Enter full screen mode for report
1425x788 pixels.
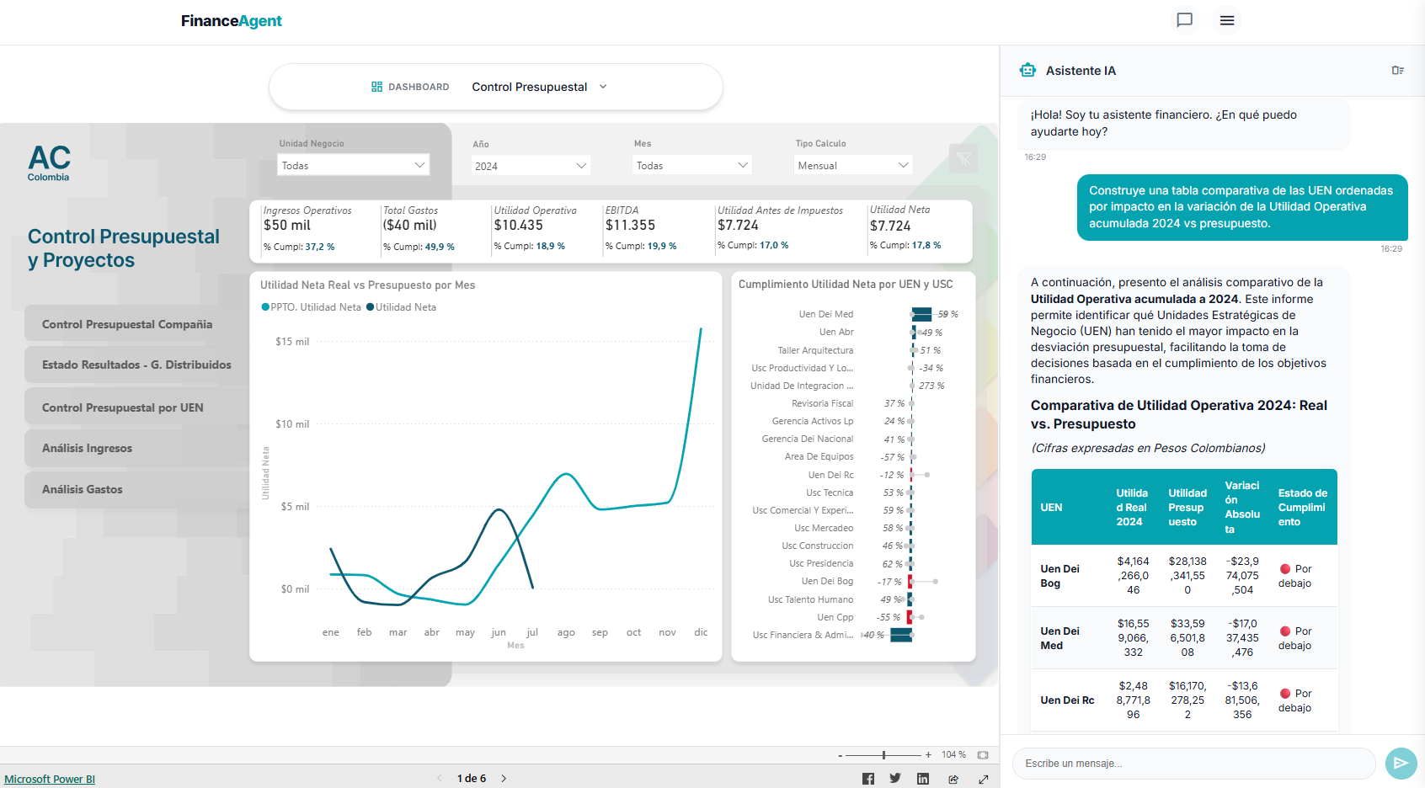pyautogui.click(x=983, y=779)
